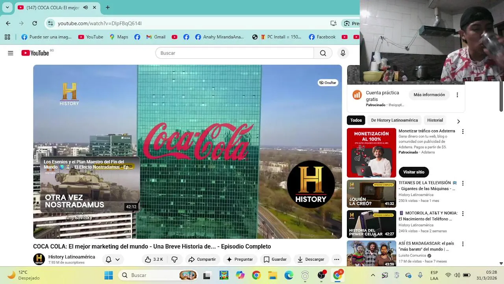Screen dimensions: 504x284
Task: Open the PC Install = 150... bookmark
Action: tap(282, 37)
